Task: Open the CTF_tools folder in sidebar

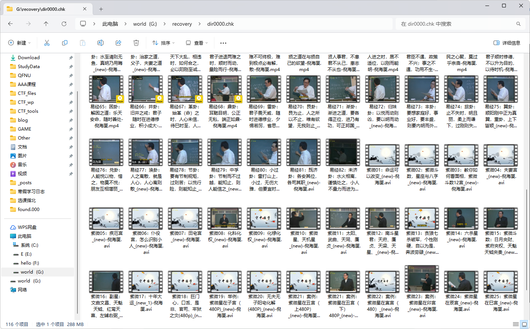Action: [28, 111]
